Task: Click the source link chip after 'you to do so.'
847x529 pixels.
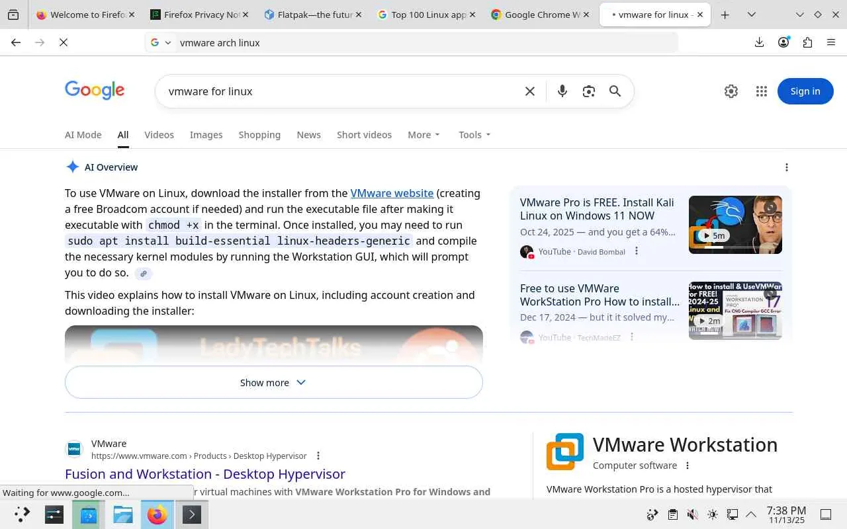Action: [143, 273]
